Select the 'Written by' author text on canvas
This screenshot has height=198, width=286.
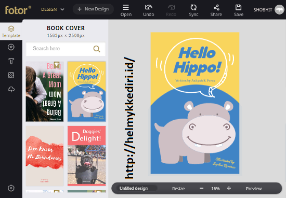click(x=195, y=80)
